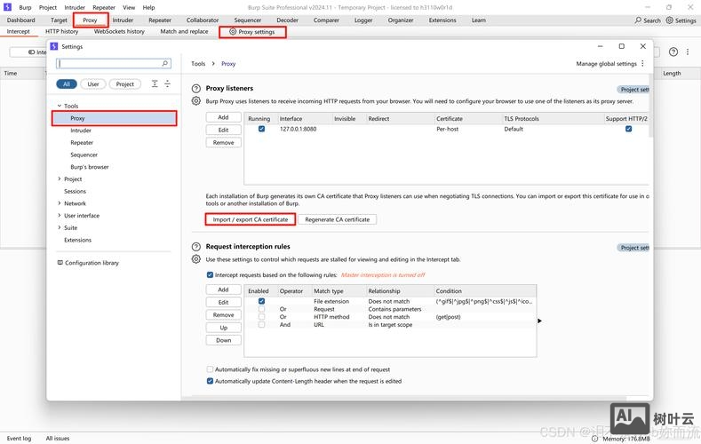This screenshot has width=701, height=444.
Task: Select the User filter pill
Action: [x=93, y=84]
